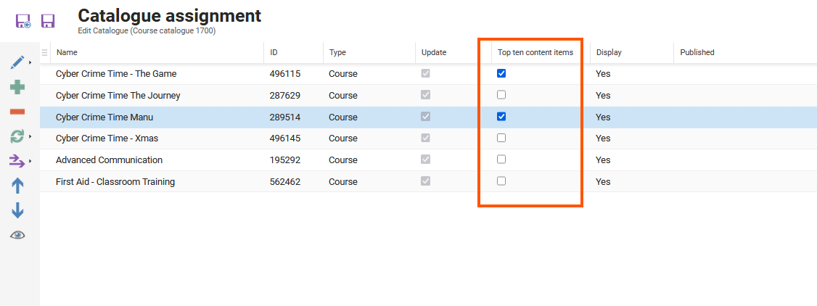The height and width of the screenshot is (306, 817).
Task: Uncheck top ten for Cyber Crime Time - The Game
Action: point(501,73)
